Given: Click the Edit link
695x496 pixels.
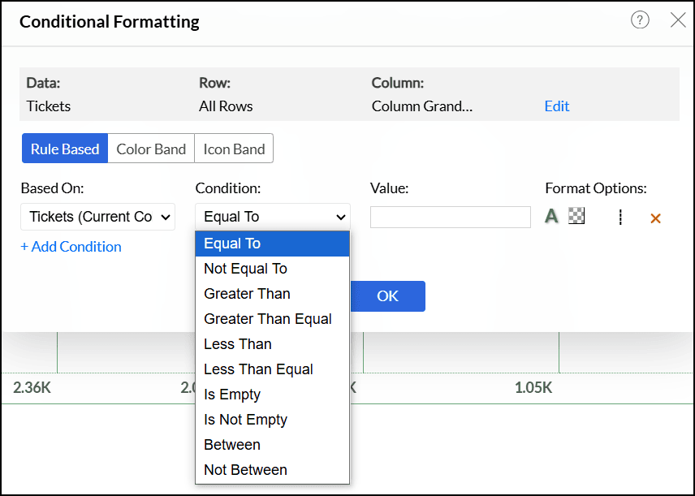Looking at the screenshot, I should 557,106.
